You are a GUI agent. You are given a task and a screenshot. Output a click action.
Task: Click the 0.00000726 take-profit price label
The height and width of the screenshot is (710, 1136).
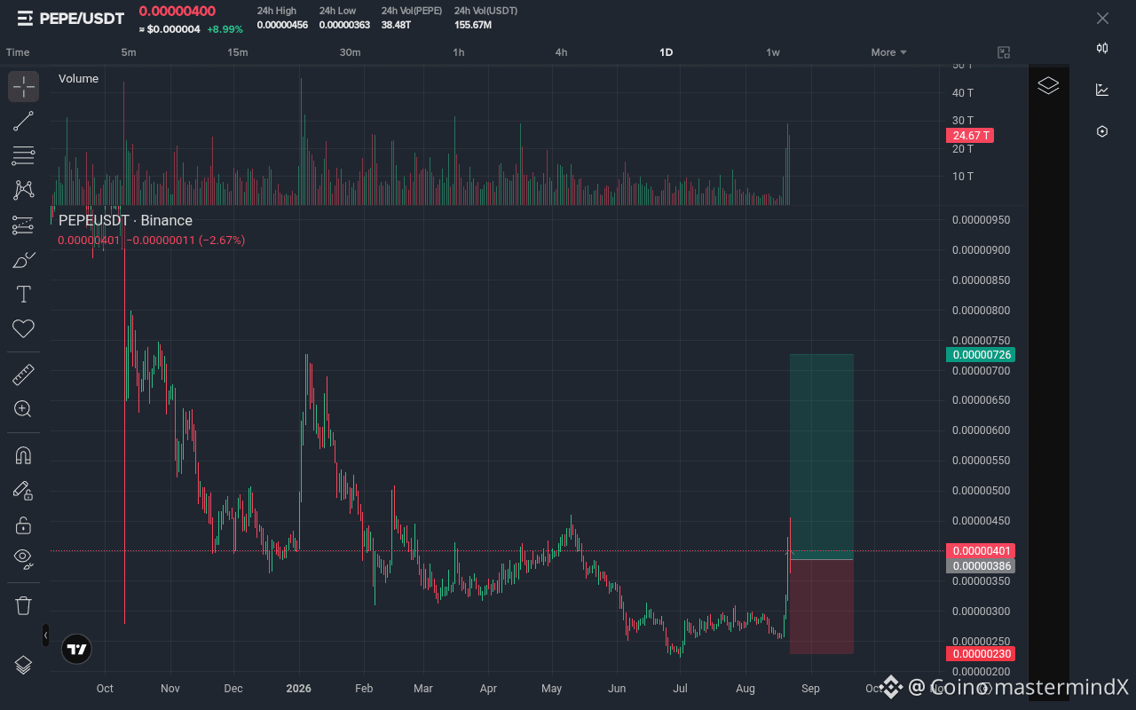[x=981, y=355]
